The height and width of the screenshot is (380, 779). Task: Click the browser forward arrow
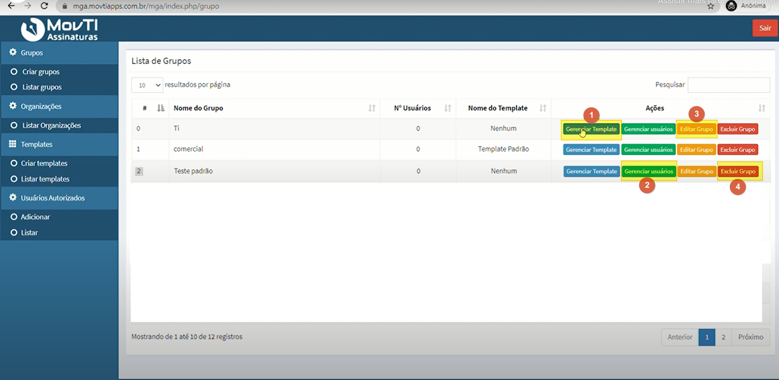click(x=28, y=6)
